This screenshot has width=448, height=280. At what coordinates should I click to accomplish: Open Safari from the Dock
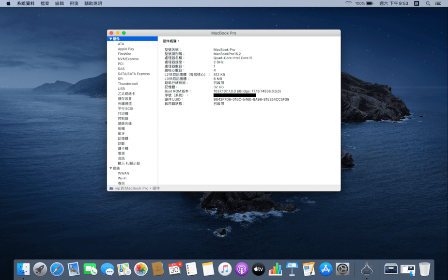pyautogui.click(x=57, y=269)
